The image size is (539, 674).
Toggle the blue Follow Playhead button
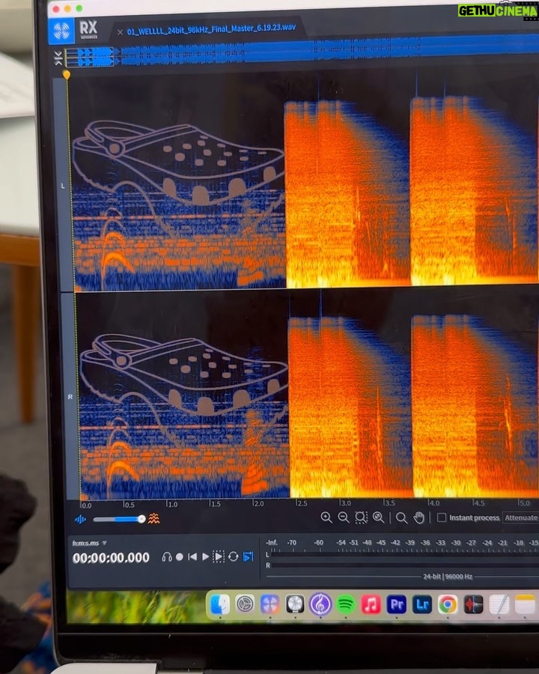[x=249, y=556]
